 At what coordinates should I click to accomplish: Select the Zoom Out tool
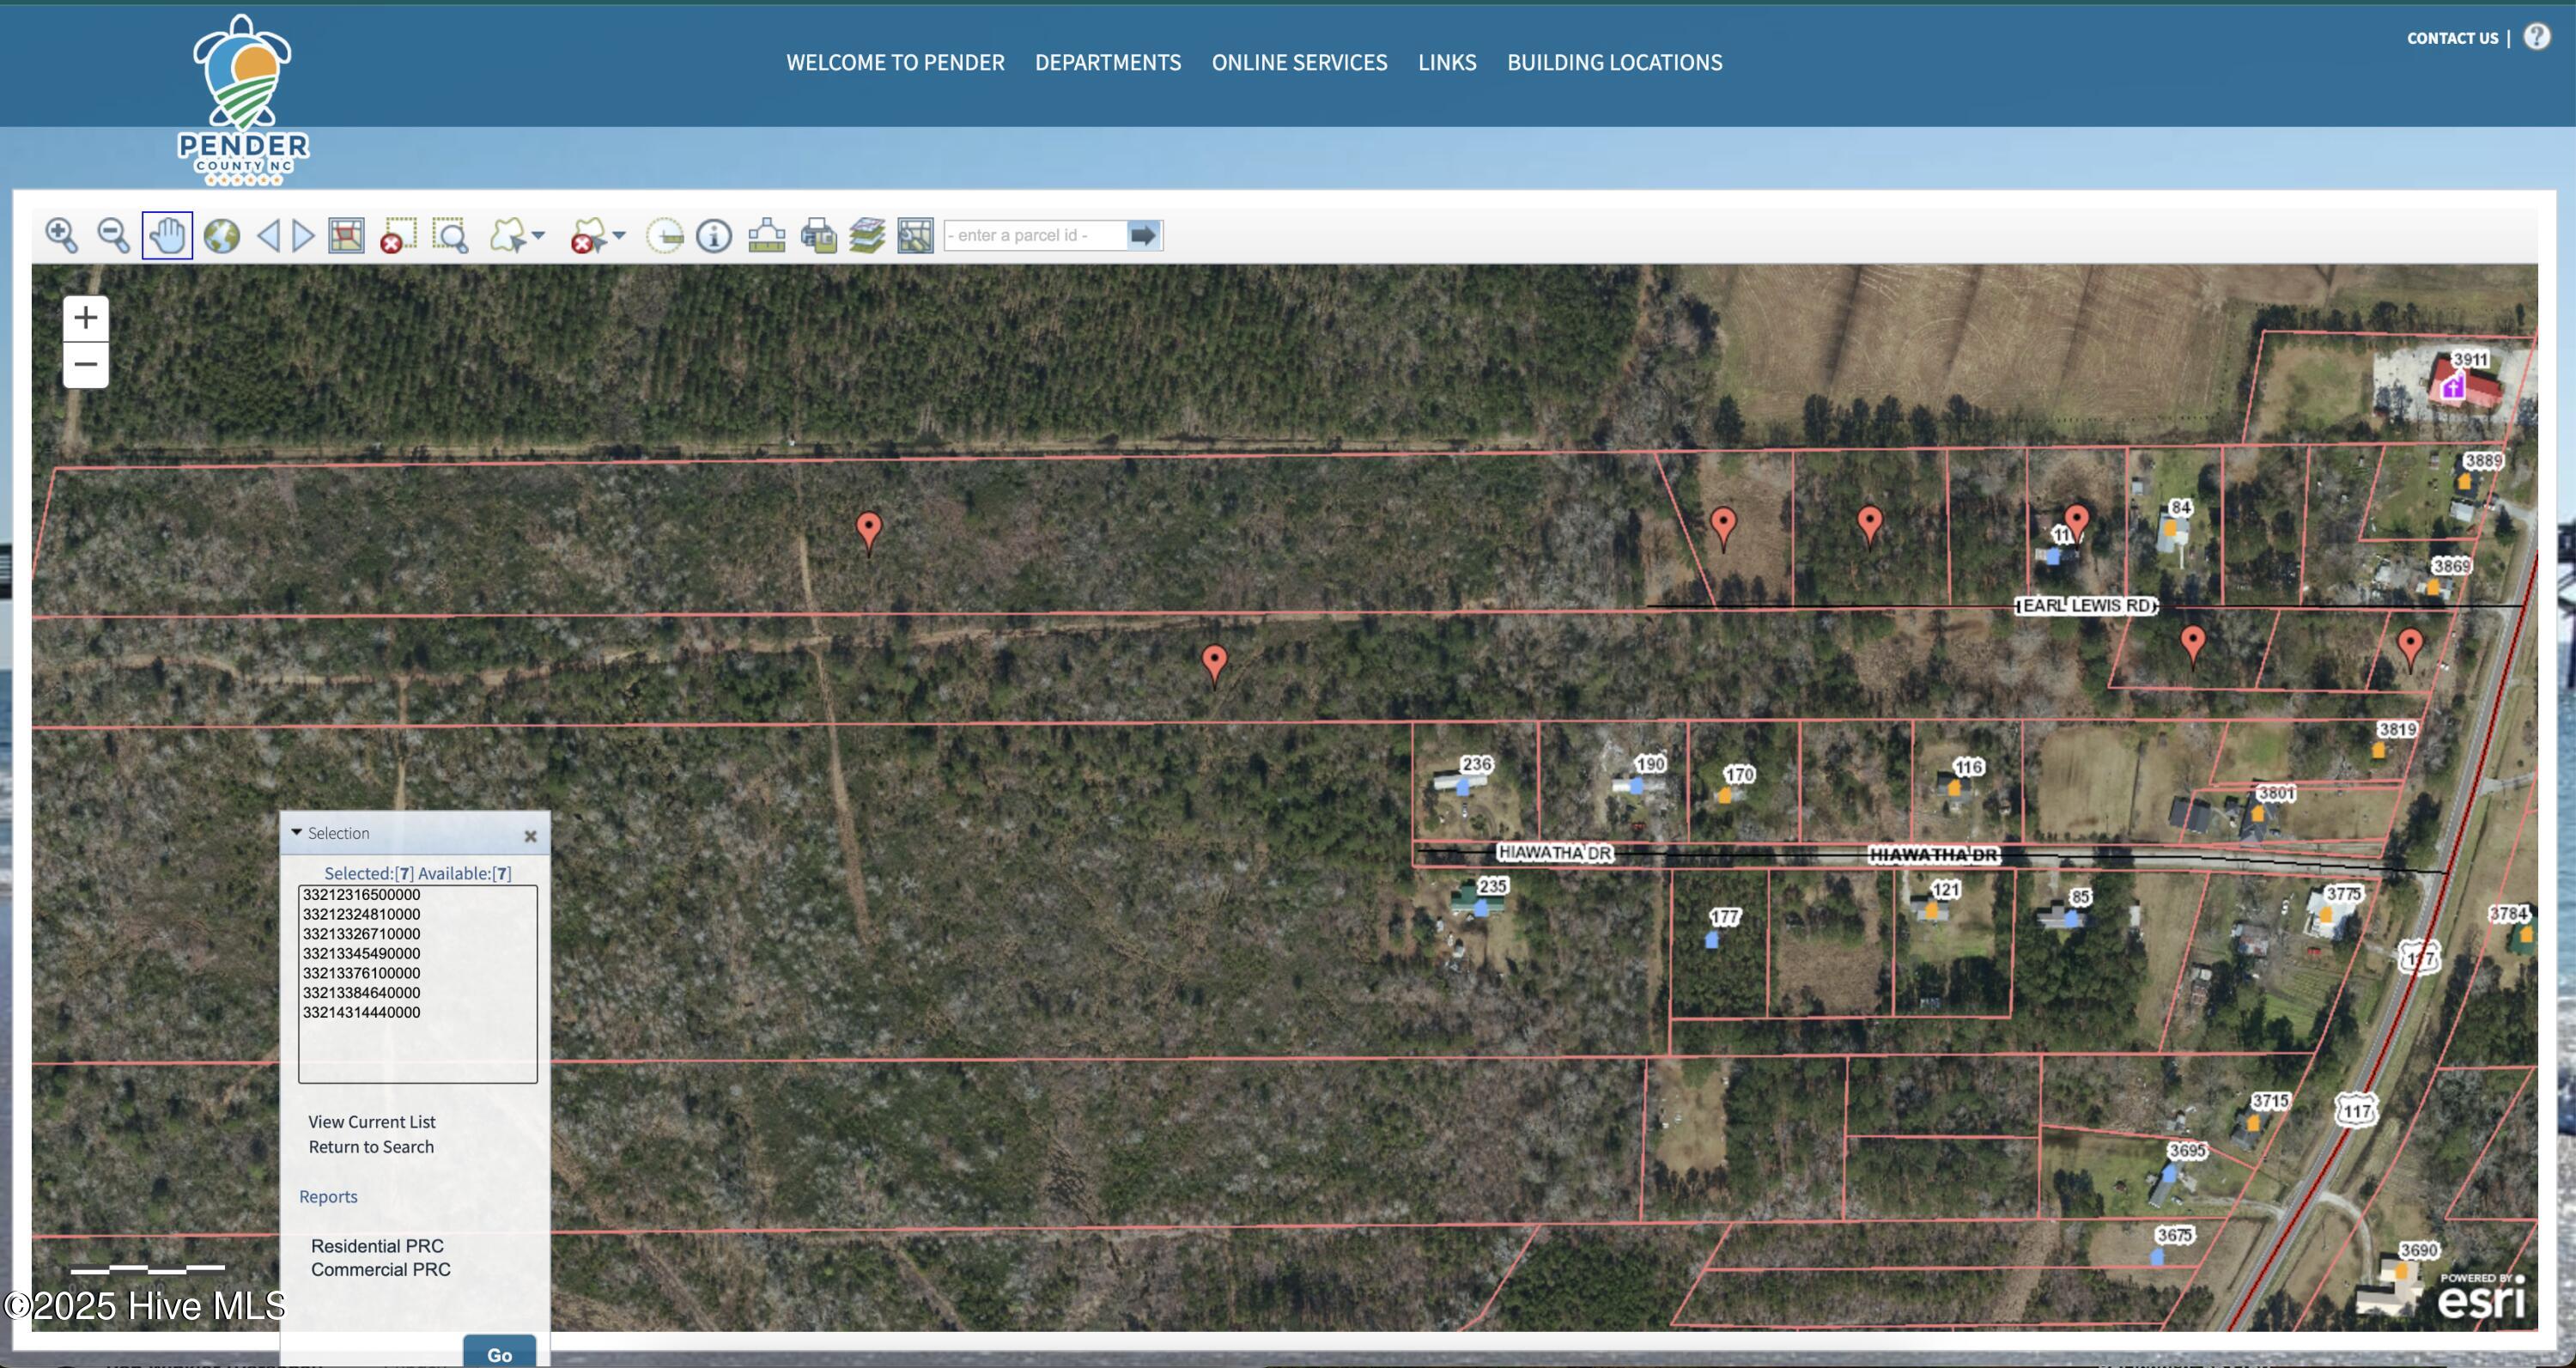coord(112,235)
